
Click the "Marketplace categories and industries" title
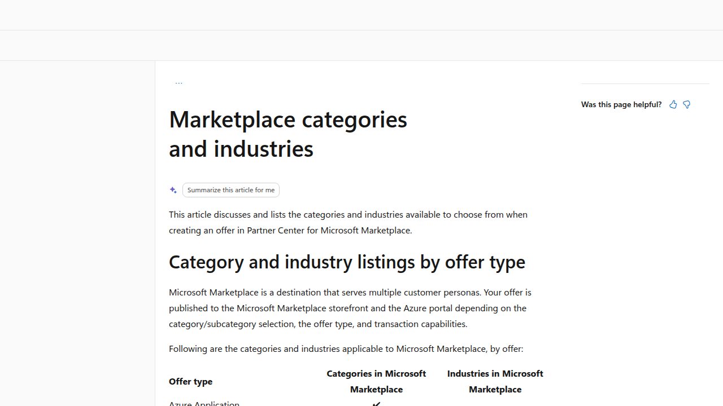pyautogui.click(x=288, y=134)
